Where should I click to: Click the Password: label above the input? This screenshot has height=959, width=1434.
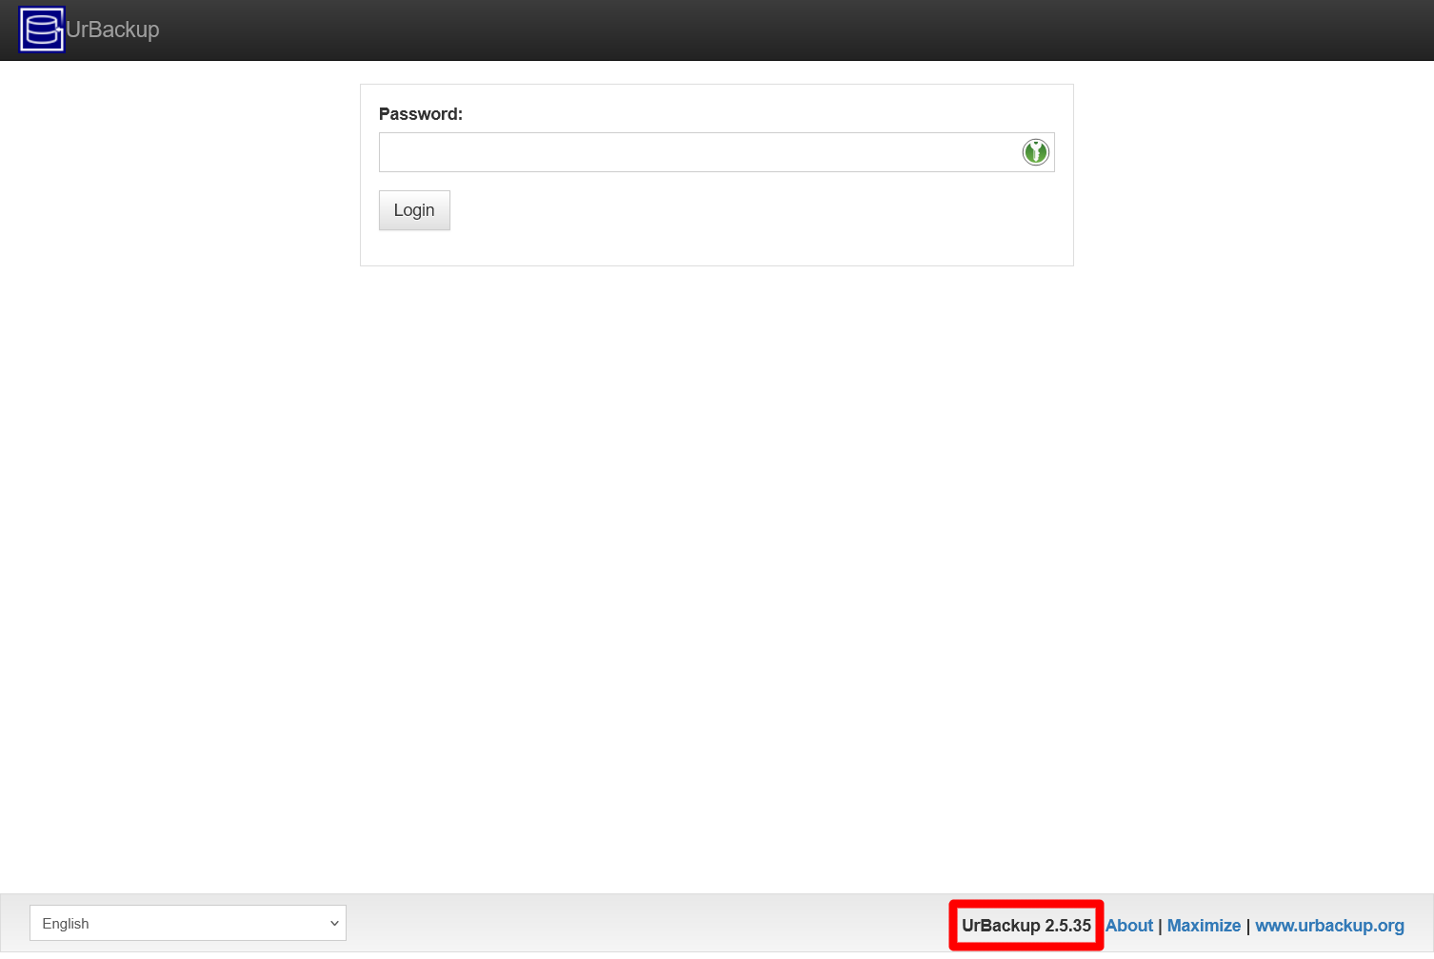(x=420, y=113)
